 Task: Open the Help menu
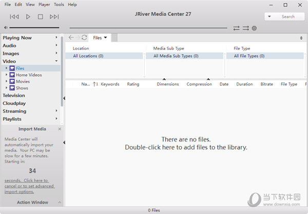click(72, 5)
